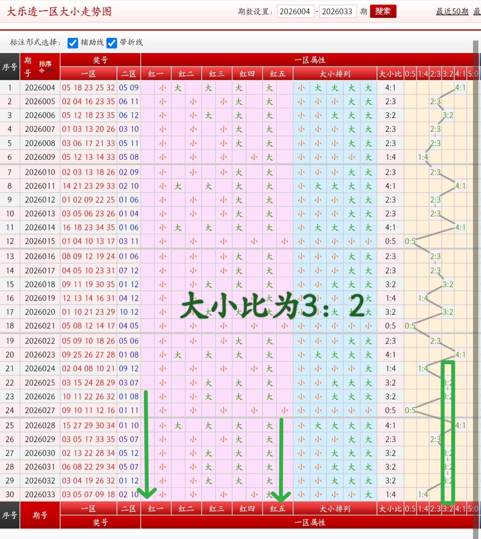
Task: Click numbers 14 21 23 29 33
Action: pos(88,186)
